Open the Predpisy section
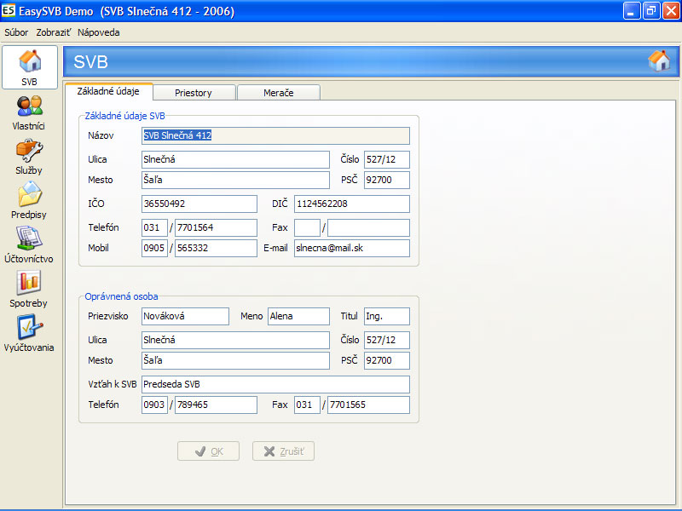The width and height of the screenshot is (682, 511). click(29, 202)
